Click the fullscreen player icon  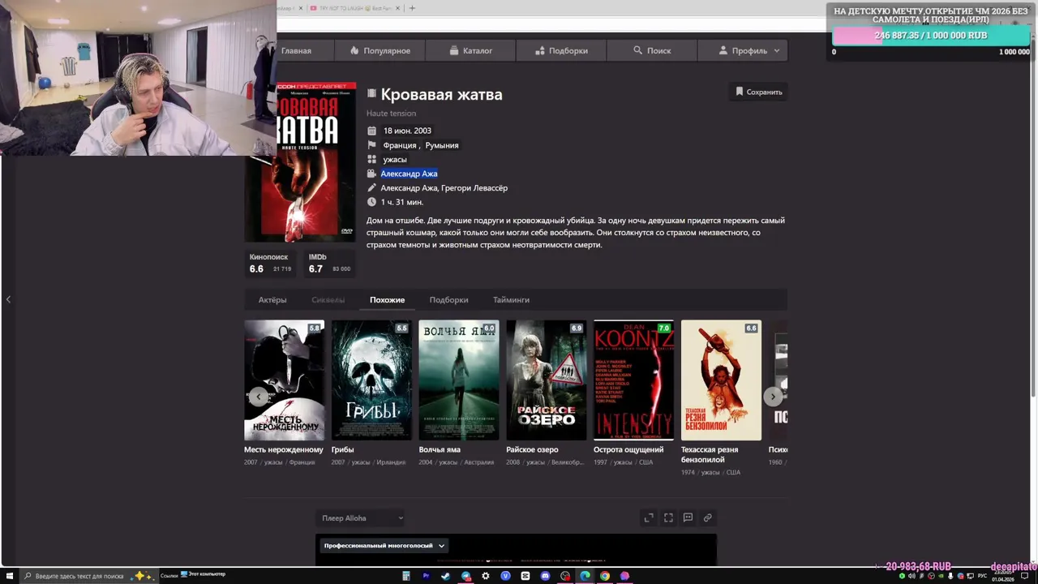[668, 517]
